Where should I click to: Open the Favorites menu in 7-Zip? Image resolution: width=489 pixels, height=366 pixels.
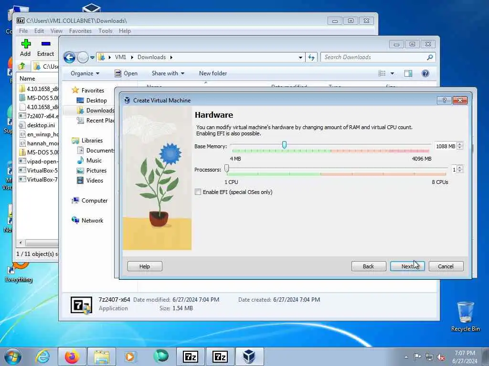[80, 31]
